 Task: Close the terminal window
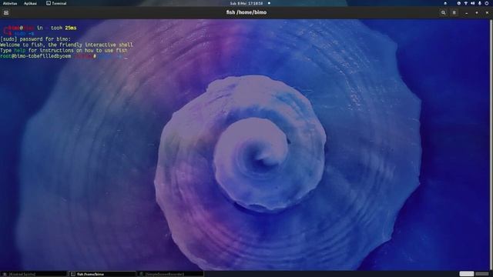pos(488,13)
